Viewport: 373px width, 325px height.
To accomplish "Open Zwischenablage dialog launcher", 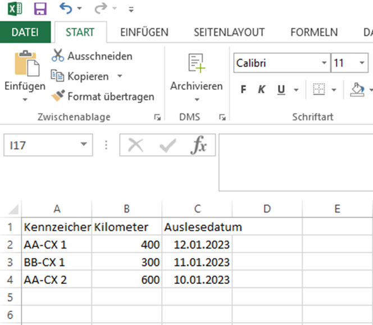I will (157, 118).
